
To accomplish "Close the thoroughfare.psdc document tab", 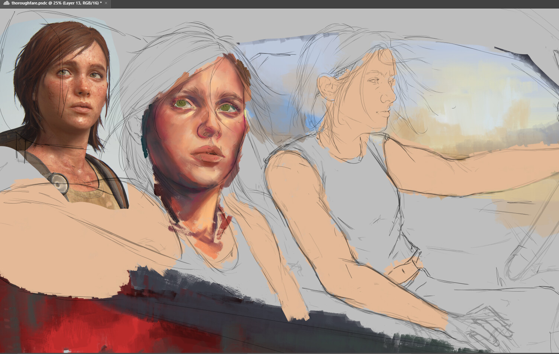I will [106, 3].
